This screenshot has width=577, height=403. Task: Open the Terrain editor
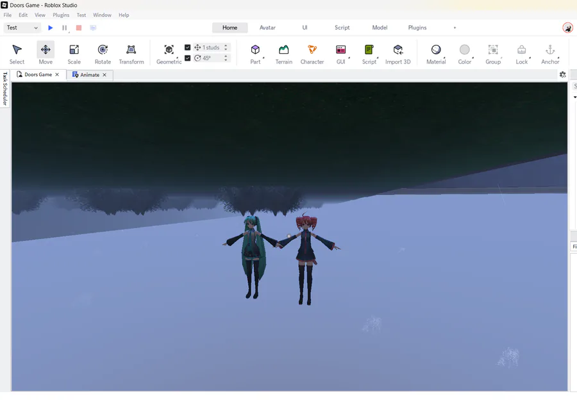[x=284, y=54]
